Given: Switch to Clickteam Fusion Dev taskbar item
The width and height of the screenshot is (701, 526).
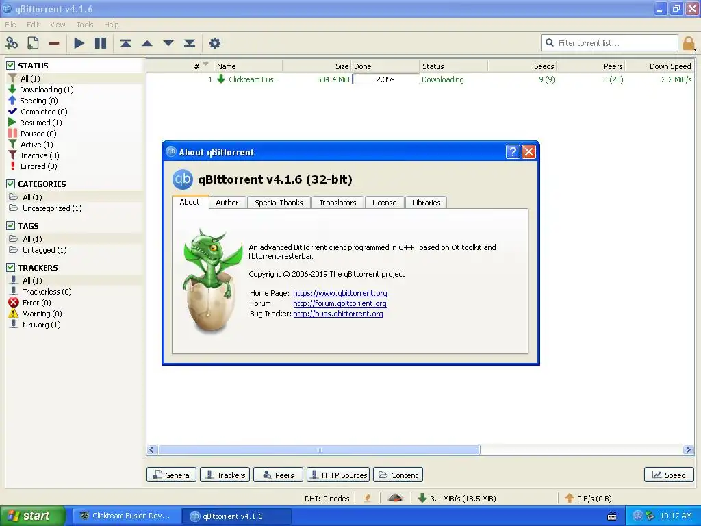Looking at the screenshot, I should [x=127, y=516].
